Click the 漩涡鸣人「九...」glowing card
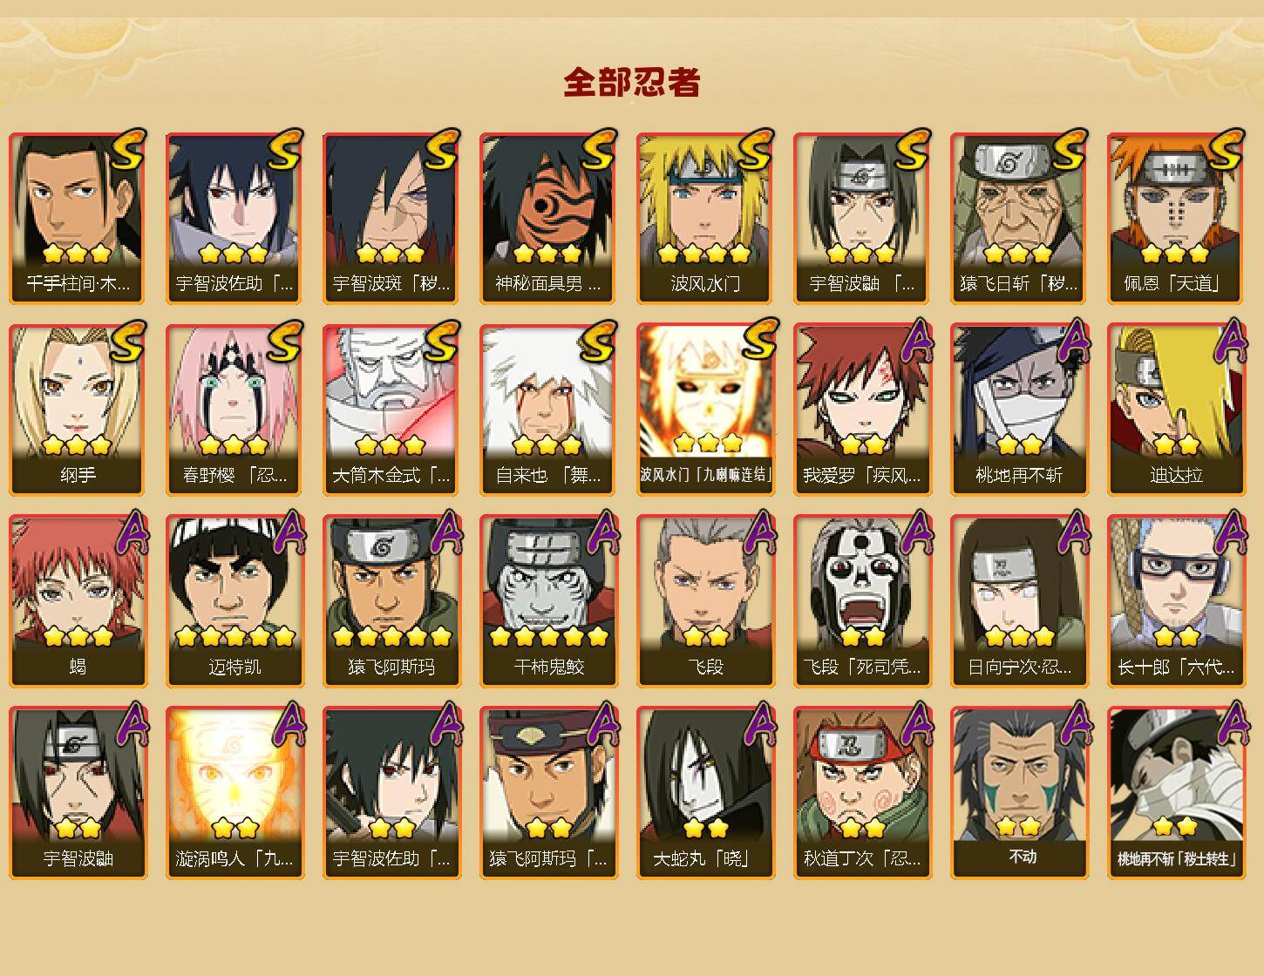Screen dimensions: 1264x976 click(x=234, y=793)
